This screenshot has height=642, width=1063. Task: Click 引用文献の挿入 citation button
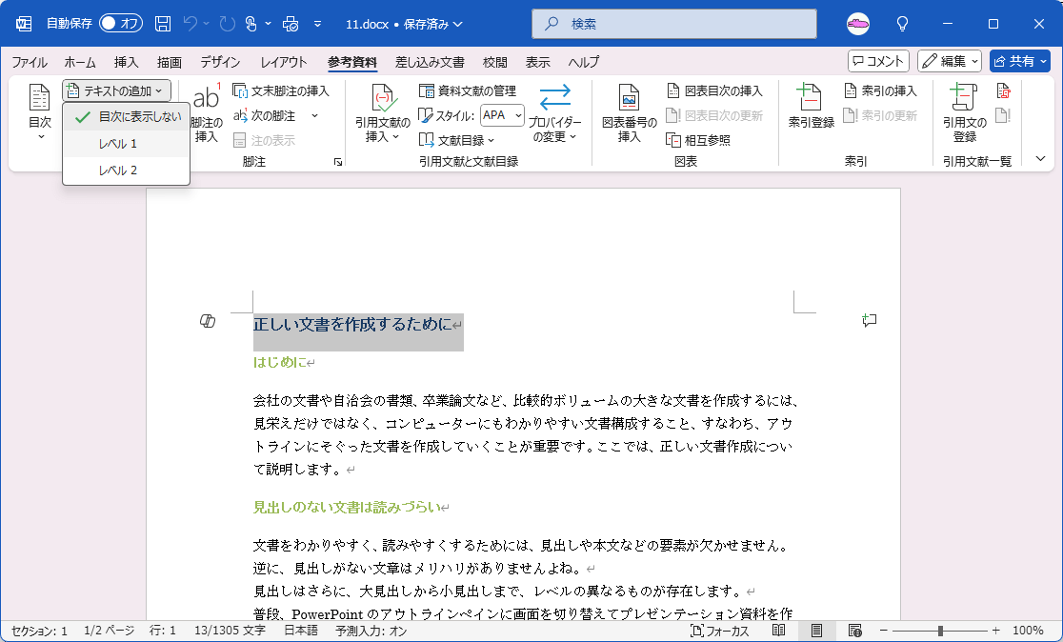383,113
